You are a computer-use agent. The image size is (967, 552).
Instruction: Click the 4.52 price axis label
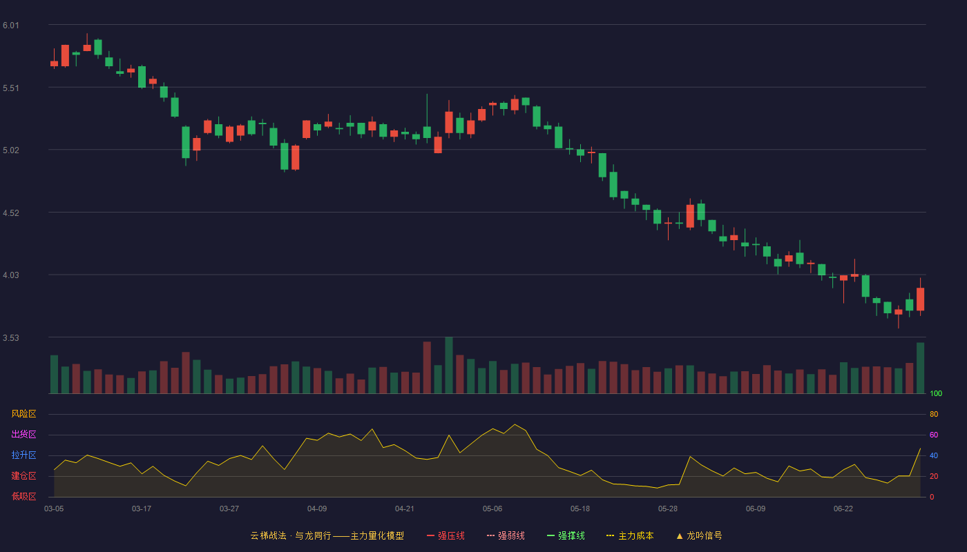11,213
